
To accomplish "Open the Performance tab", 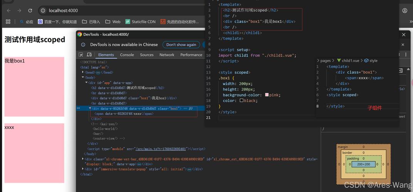I will tap(191, 55).
